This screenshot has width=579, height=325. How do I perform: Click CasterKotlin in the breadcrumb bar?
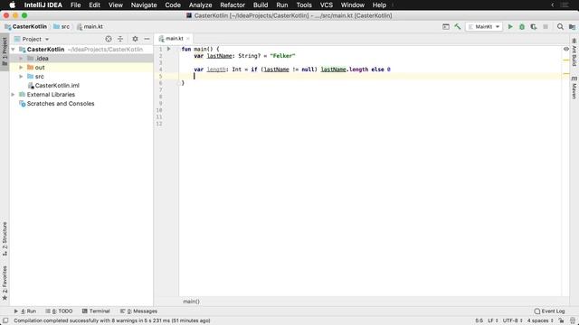26,26
